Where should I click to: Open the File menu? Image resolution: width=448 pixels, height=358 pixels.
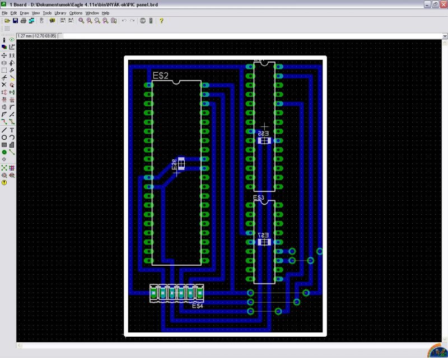[x=4, y=13]
